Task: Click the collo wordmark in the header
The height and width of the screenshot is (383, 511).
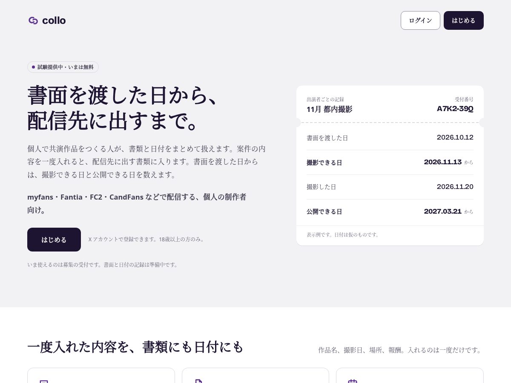Action: 54,20
